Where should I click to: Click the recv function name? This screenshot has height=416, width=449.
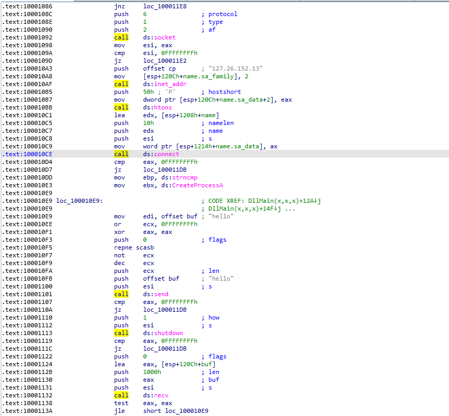coord(161,395)
